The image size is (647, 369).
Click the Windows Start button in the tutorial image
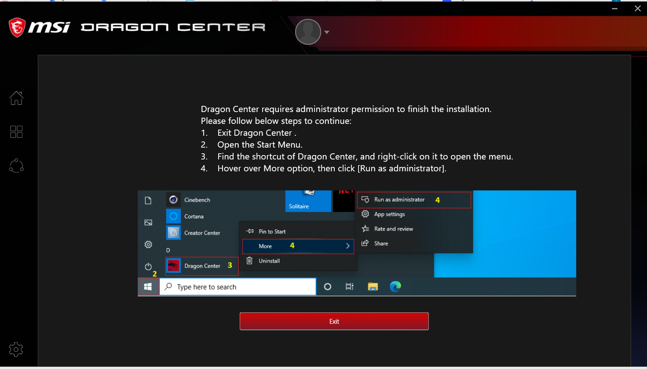pos(148,286)
